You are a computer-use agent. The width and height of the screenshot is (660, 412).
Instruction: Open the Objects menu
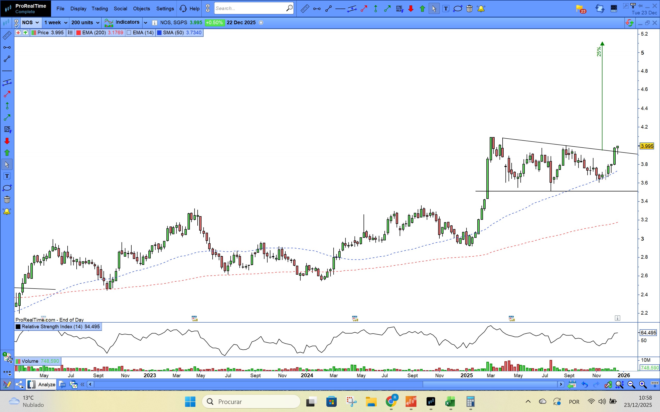(141, 9)
